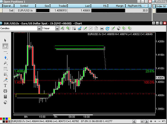The image size is (167, 124).
Task: Click the green plus new order icon
Action: click(x=68, y=28)
